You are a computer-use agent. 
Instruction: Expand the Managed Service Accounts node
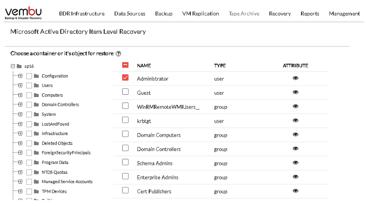click(x=20, y=181)
